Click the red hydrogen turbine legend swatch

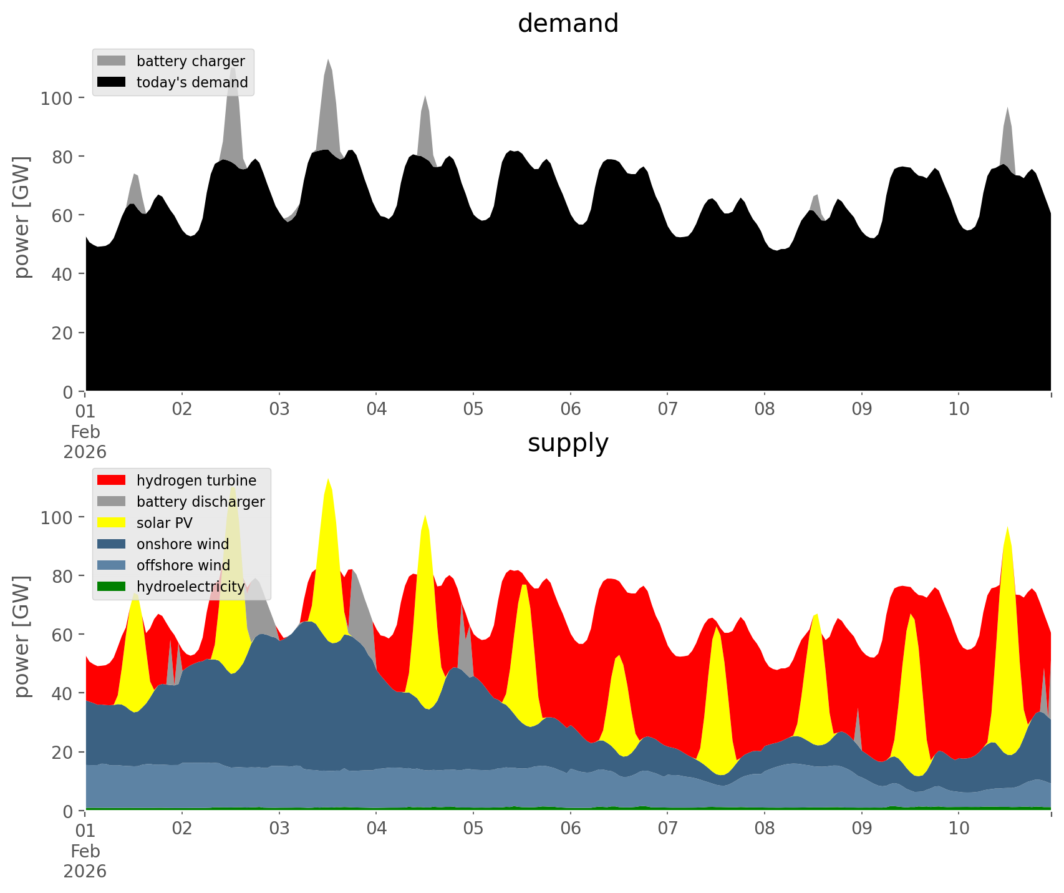click(112, 480)
